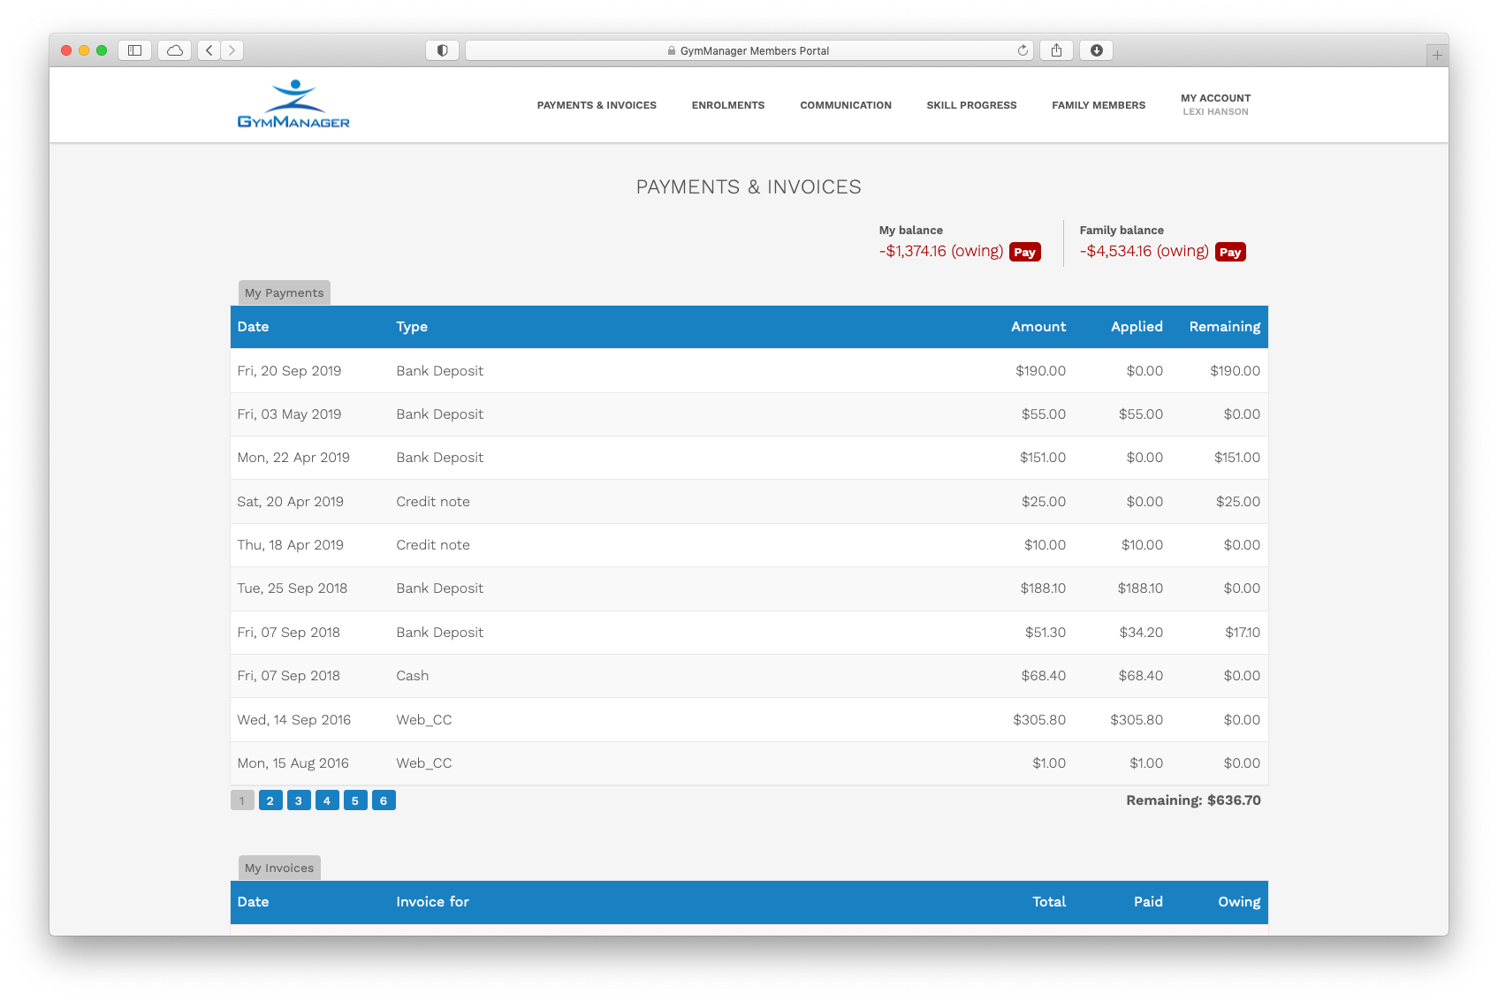Click the payments Date column header
Viewport: 1498px width, 1001px height.
point(253,326)
